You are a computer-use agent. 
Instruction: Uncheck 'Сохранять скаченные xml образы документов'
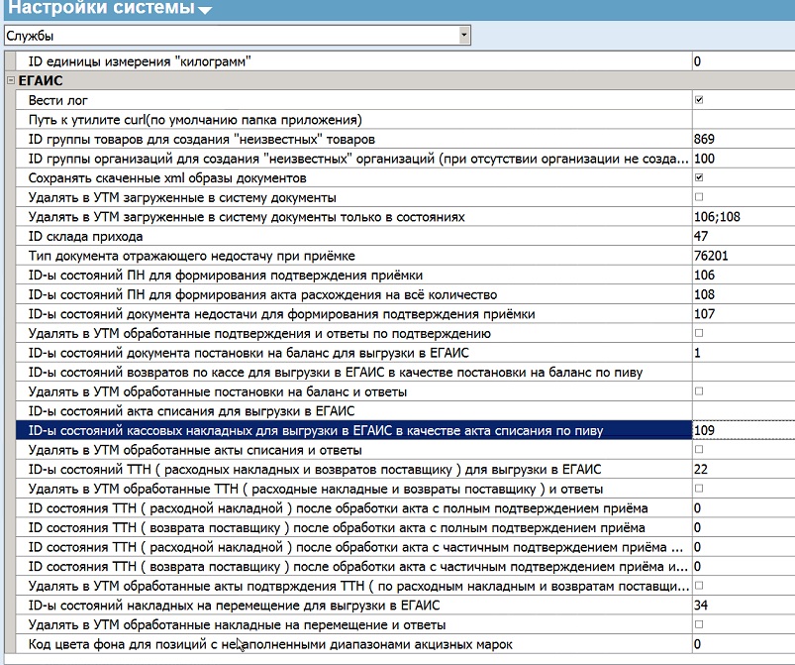699,177
